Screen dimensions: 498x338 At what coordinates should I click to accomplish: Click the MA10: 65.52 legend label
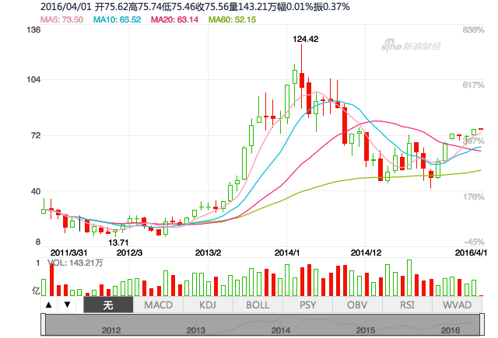(117, 19)
